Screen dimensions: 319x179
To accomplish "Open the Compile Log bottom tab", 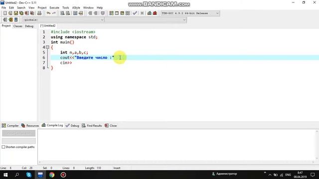I will coord(52,125).
